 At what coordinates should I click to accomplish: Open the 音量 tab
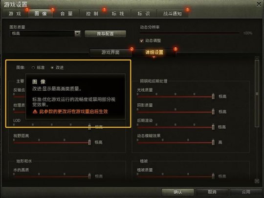66,14
